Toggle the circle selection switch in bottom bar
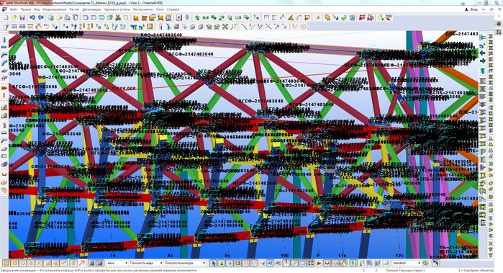 (23, 263)
